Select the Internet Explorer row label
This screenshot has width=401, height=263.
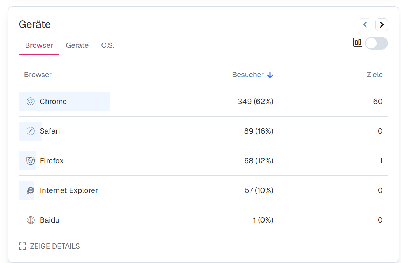pyautogui.click(x=69, y=190)
